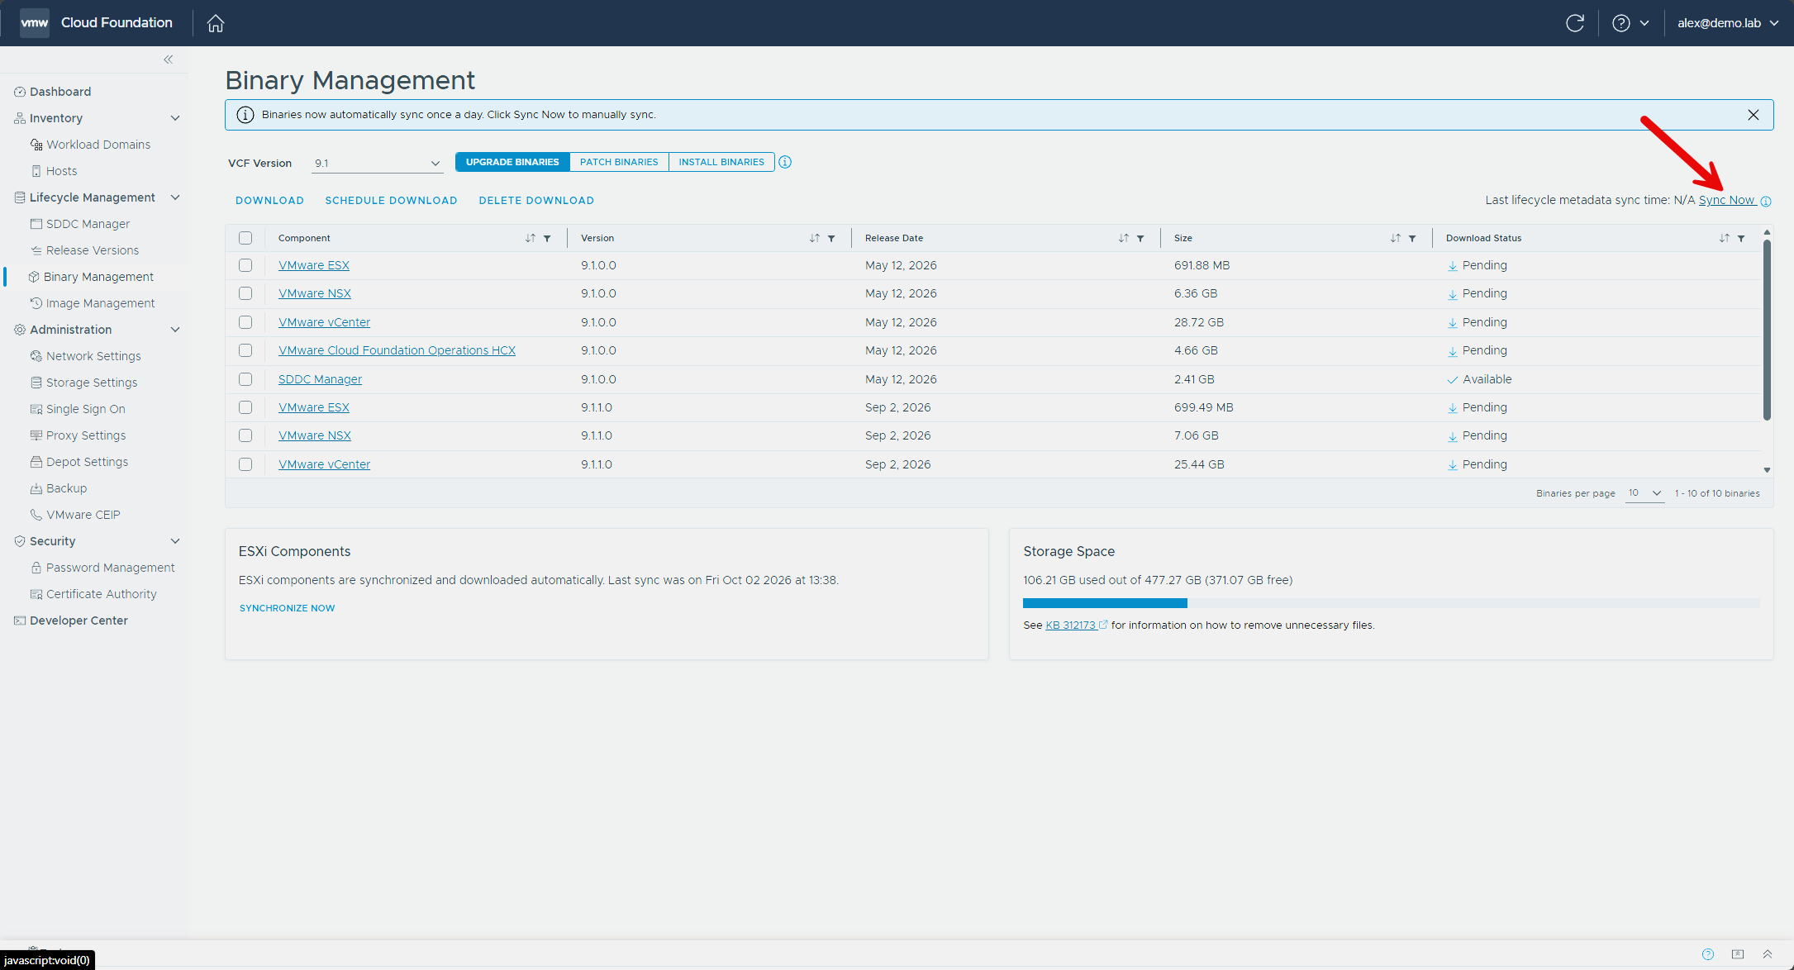Sort the Version column

pyautogui.click(x=815, y=238)
